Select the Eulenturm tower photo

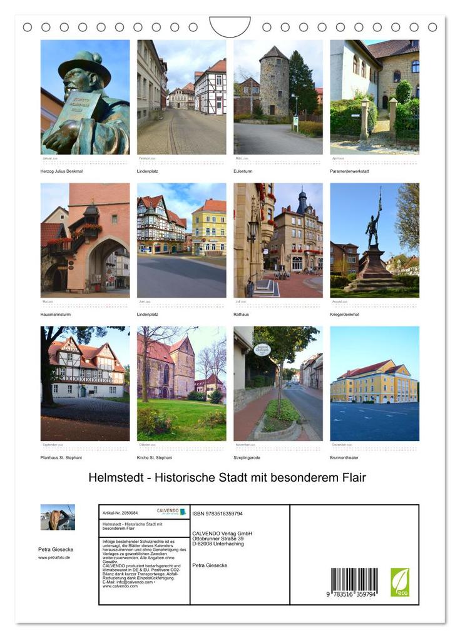coord(278,97)
